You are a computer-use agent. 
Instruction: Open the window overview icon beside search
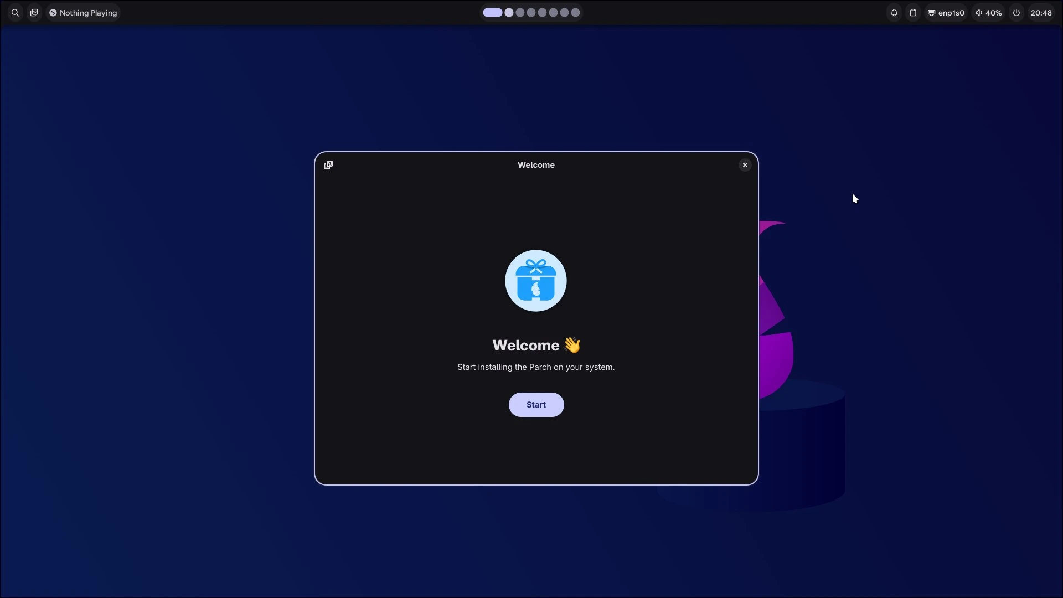pyautogui.click(x=34, y=13)
